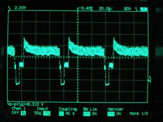
Task: Select the ground coupling symbol
Action: (x=73, y=114)
